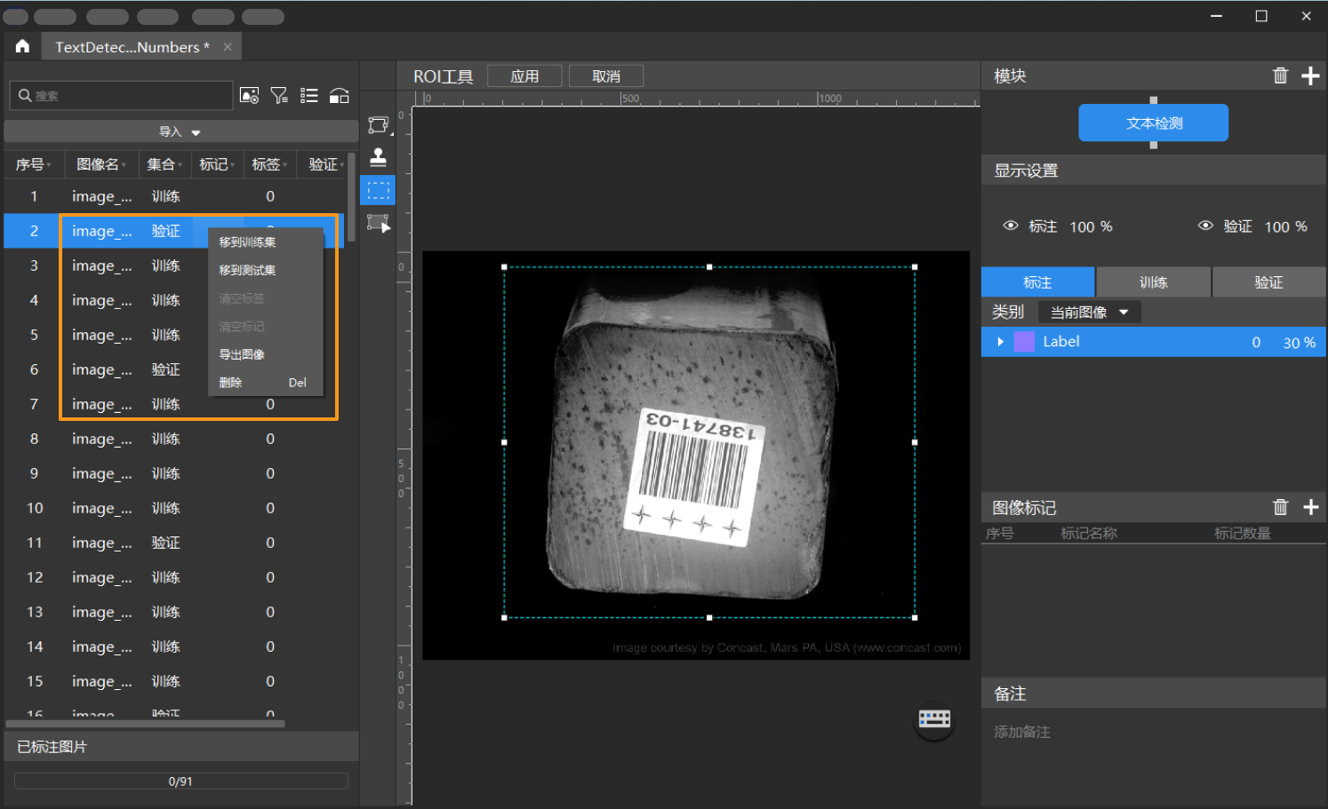
Task: Toggle 验证 visibility eye icon
Action: [x=1205, y=226]
